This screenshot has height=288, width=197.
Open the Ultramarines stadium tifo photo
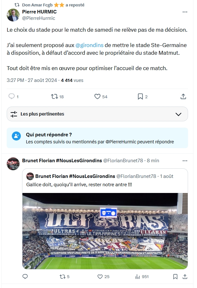click(105, 230)
